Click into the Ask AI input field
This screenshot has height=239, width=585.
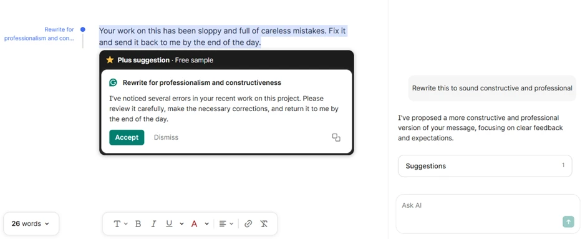pos(488,213)
